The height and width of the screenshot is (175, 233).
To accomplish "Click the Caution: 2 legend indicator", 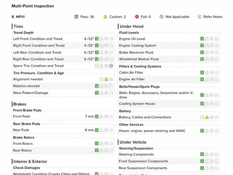I will [x=115, y=17].
